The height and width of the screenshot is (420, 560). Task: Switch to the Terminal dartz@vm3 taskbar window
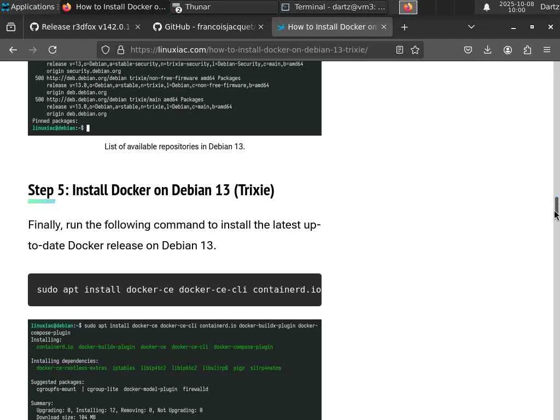(334, 7)
